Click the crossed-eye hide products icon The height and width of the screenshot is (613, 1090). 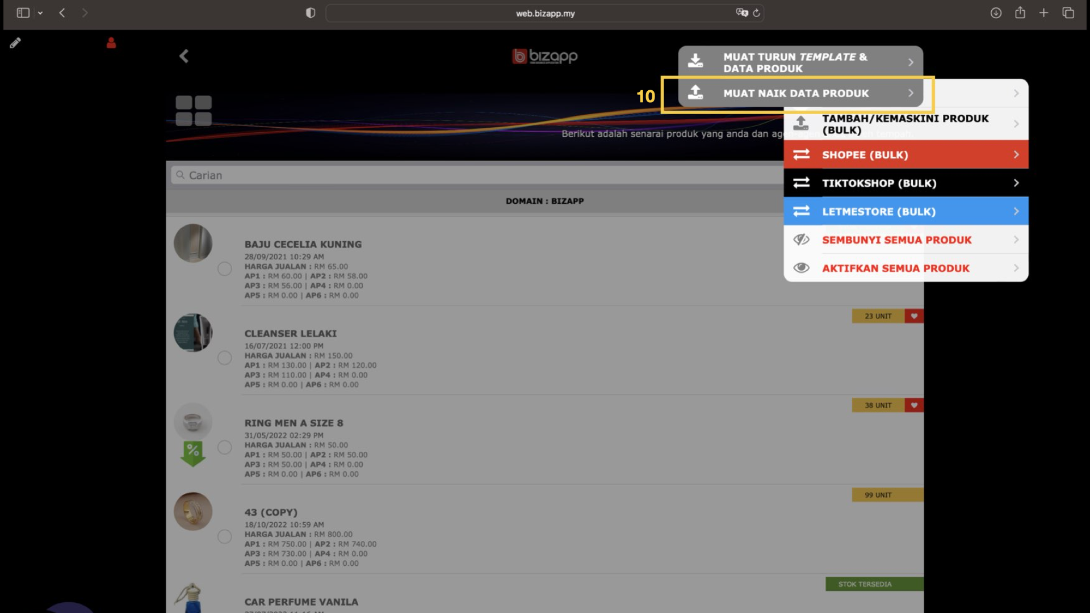tap(801, 240)
